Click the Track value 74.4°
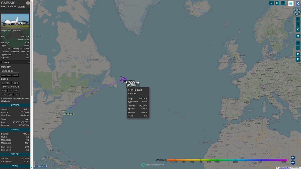This screenshot has height=169, width=301. click(x=27, y=119)
